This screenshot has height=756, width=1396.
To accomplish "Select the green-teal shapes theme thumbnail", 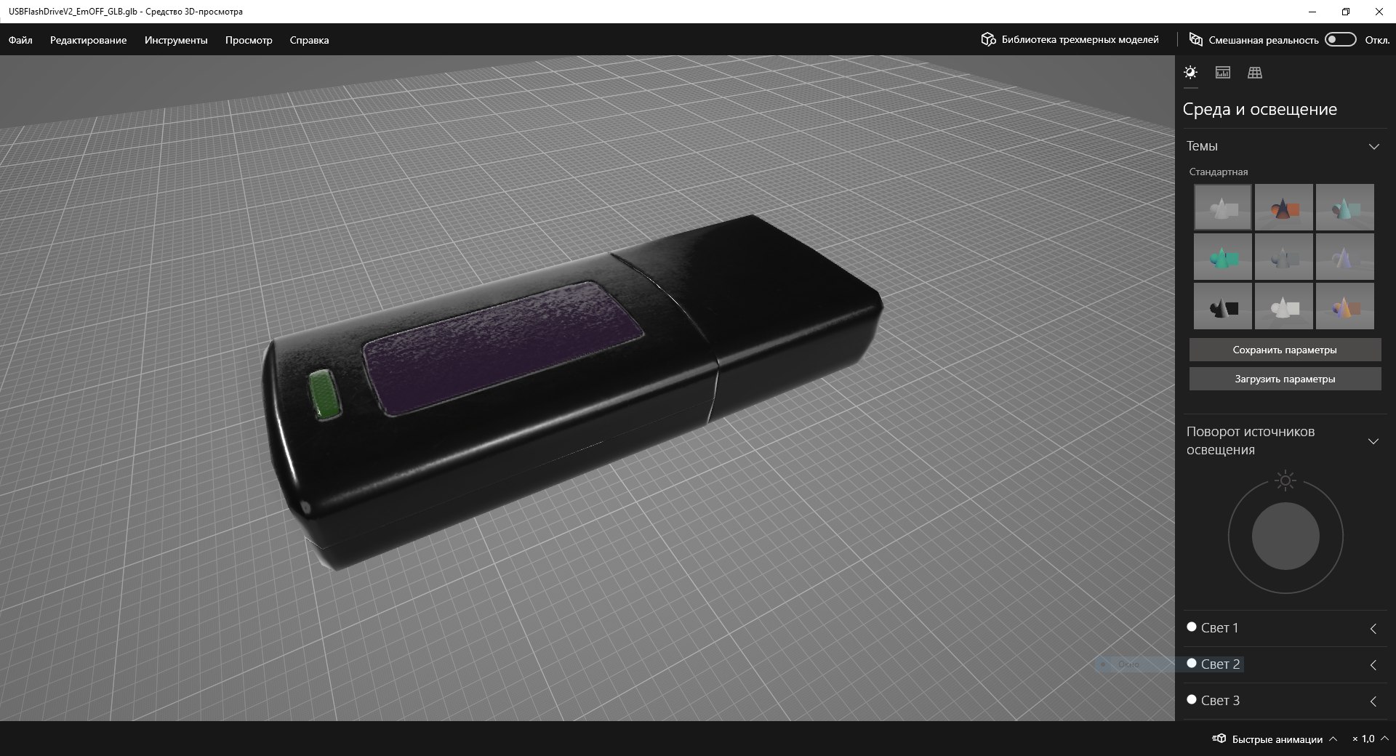I will click(1223, 257).
